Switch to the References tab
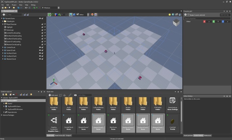The width and height of the screenshot is (232, 140). (208, 135)
